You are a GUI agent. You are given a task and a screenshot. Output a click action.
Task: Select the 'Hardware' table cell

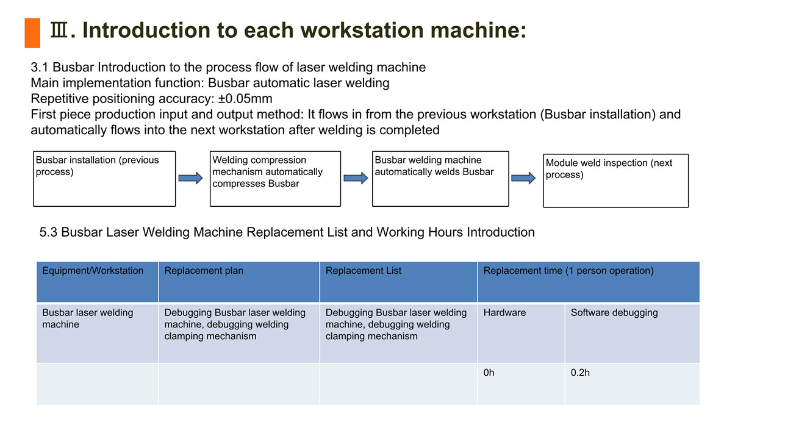(521, 333)
